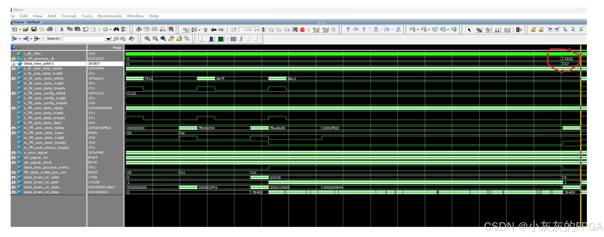Screen dimensions: 604x237
Task: Open the Search field dropdown arrow
Action: (108, 39)
